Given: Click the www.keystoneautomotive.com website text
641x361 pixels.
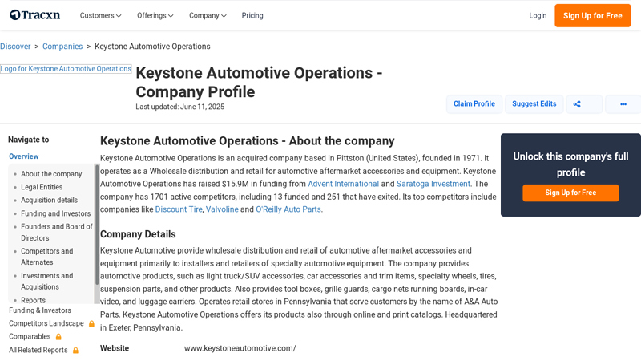Looking at the screenshot, I should (x=240, y=348).
